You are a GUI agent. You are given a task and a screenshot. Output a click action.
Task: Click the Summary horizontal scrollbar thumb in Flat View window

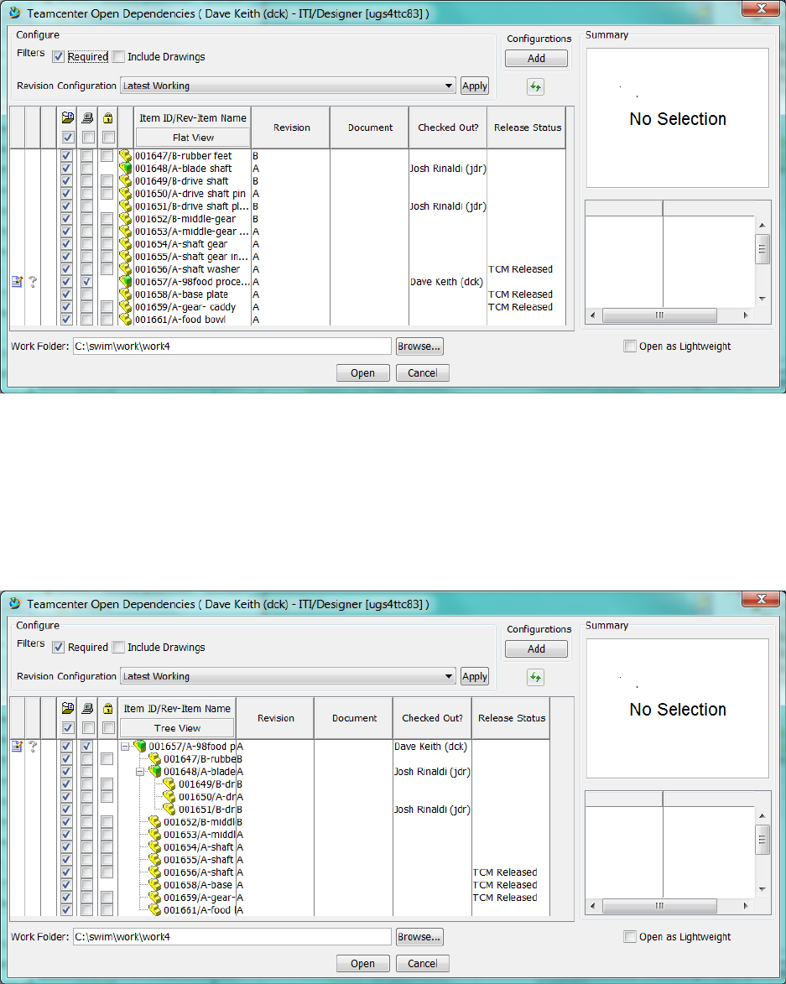pyautogui.click(x=659, y=315)
